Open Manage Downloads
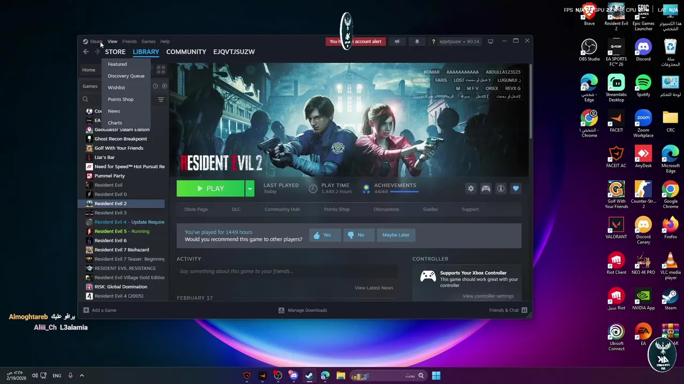The image size is (684, 384). click(x=302, y=310)
